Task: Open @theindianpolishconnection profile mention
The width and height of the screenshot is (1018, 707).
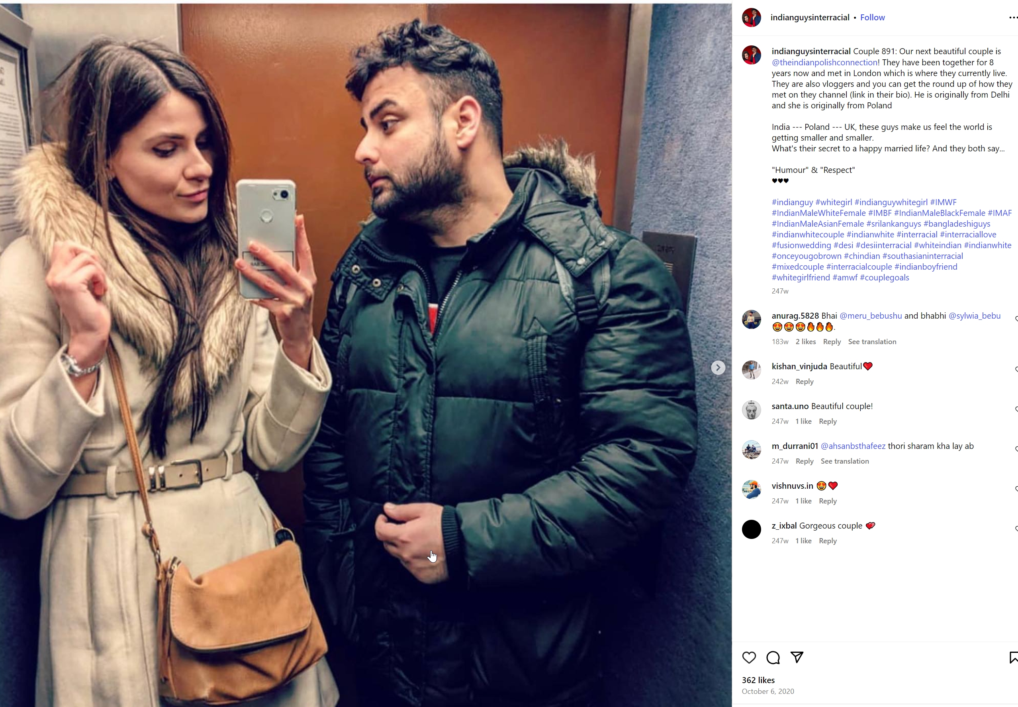Action: [x=824, y=63]
